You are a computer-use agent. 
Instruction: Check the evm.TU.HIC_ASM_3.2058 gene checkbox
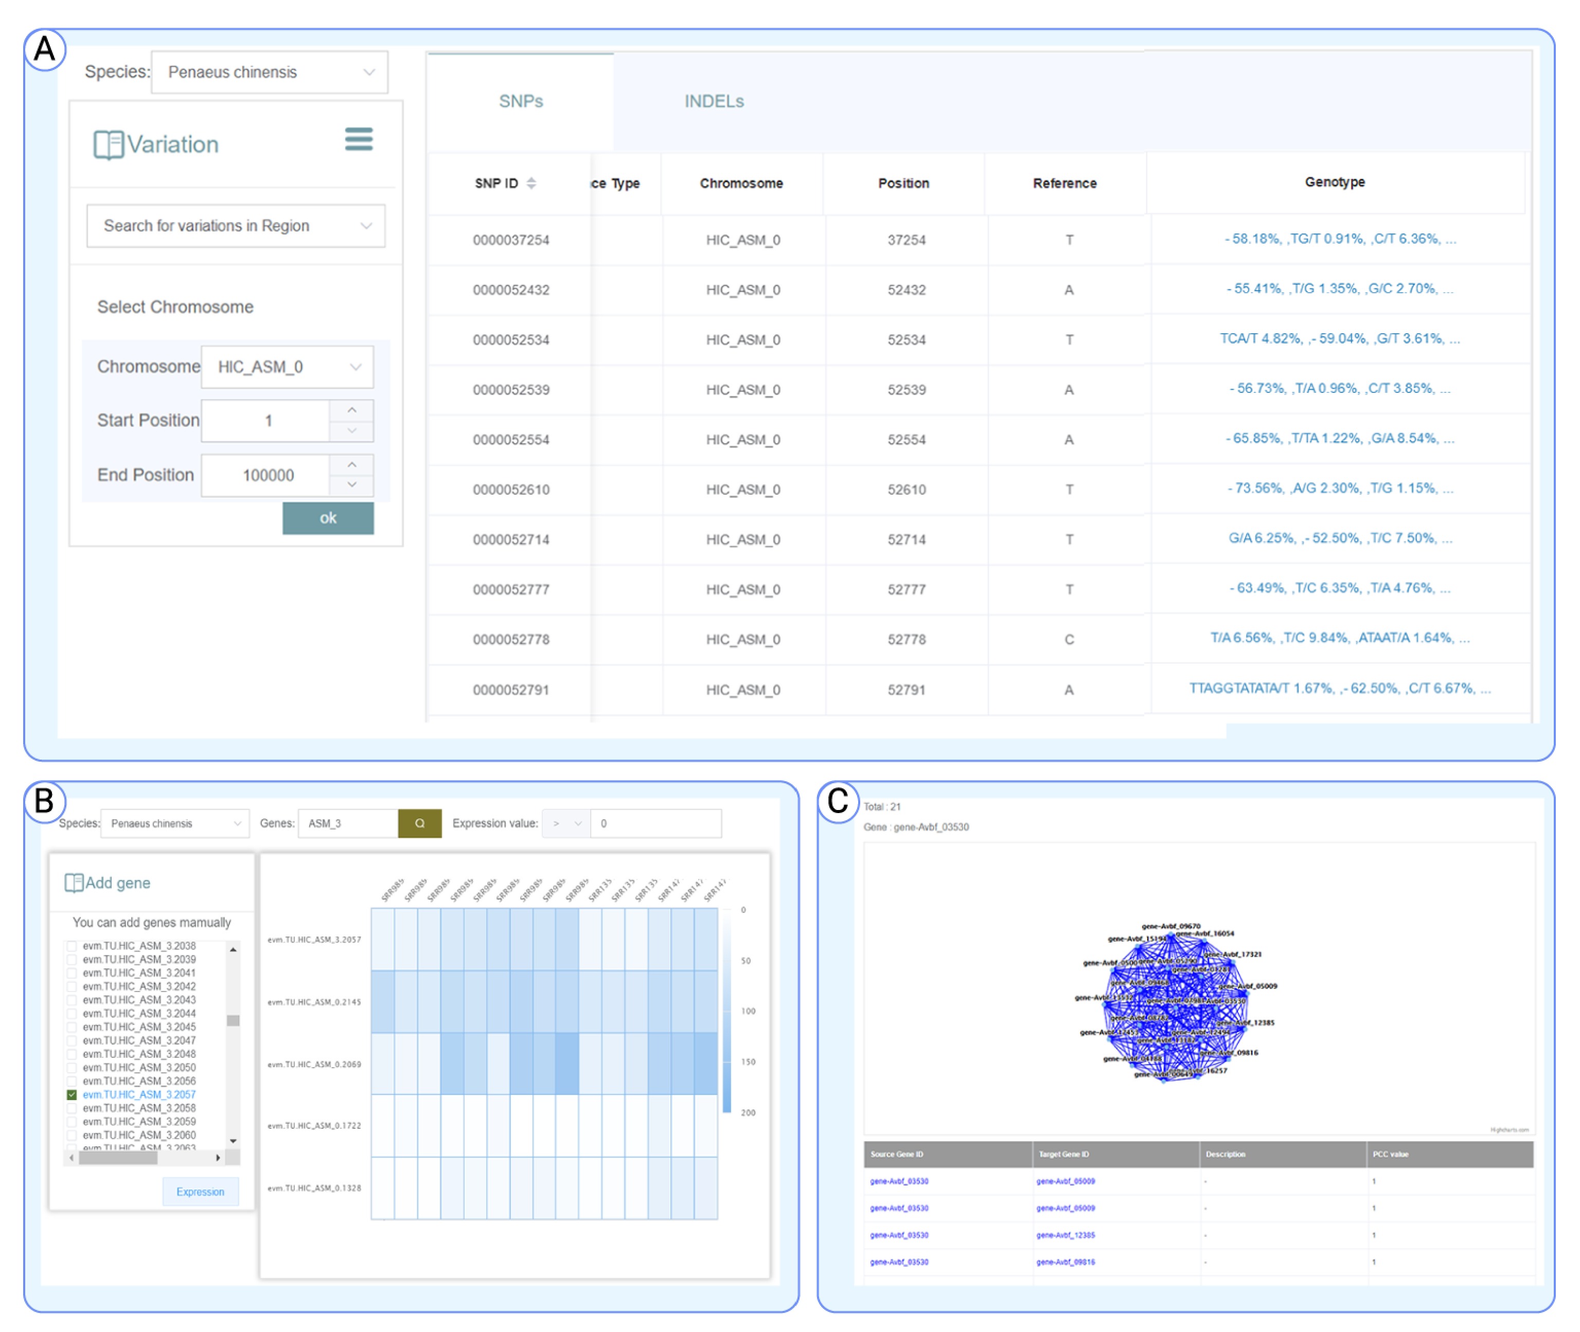coord(72,1108)
